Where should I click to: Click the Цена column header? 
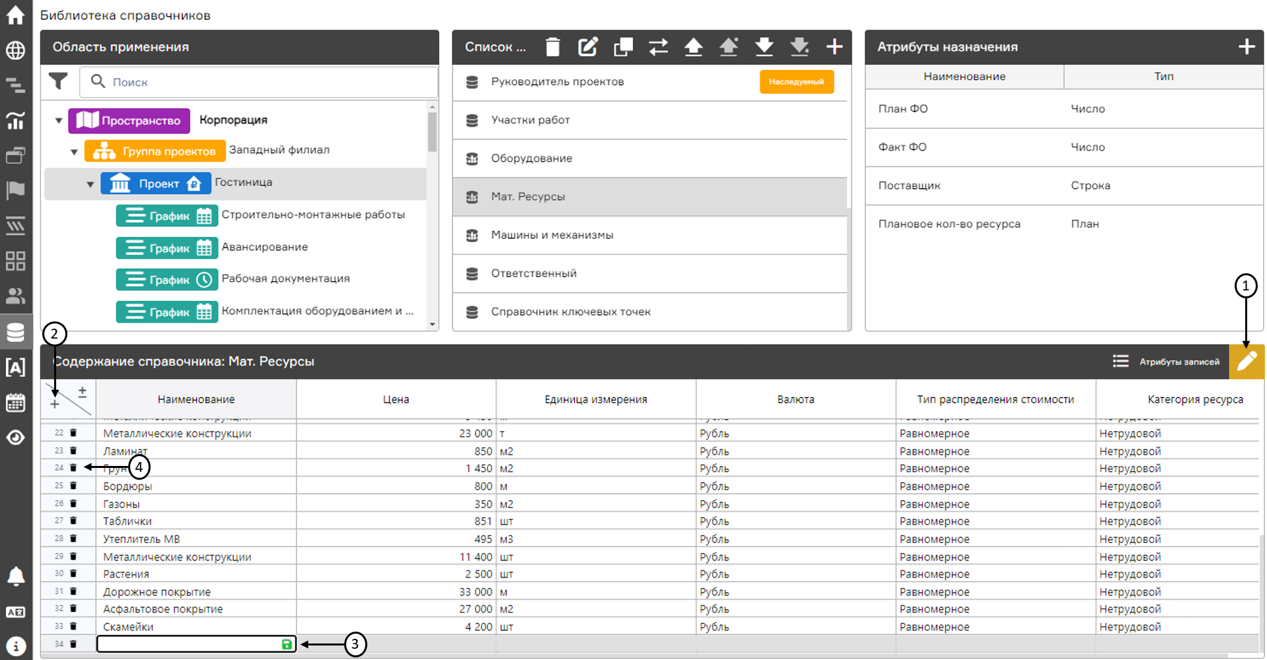pyautogui.click(x=396, y=399)
